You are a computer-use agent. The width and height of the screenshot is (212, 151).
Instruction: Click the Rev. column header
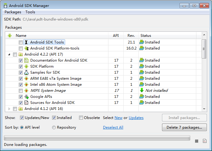point(131,36)
